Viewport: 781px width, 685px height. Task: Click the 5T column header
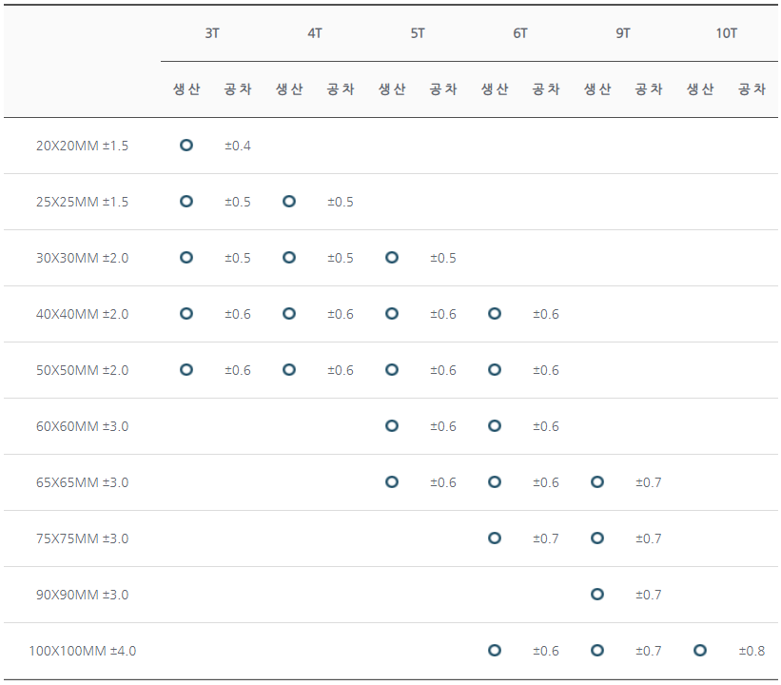[x=418, y=33]
